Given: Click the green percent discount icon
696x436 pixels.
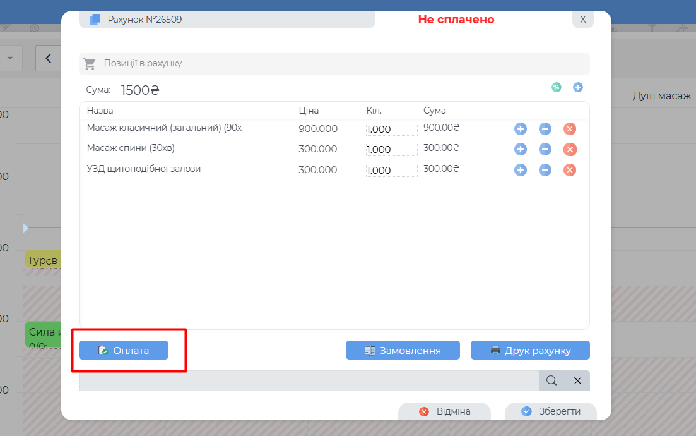Looking at the screenshot, I should click(x=556, y=87).
